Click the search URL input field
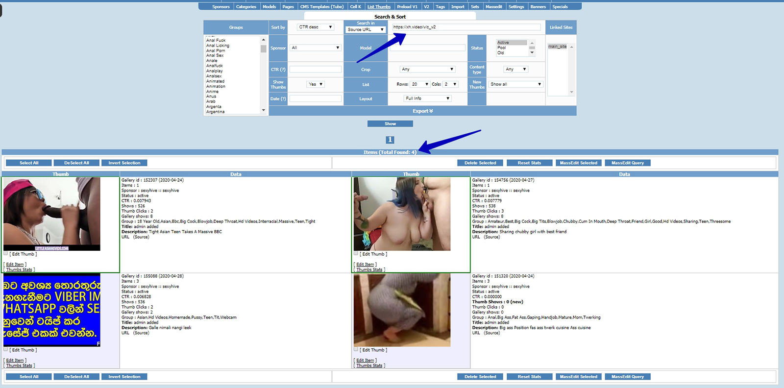 [x=466, y=27]
